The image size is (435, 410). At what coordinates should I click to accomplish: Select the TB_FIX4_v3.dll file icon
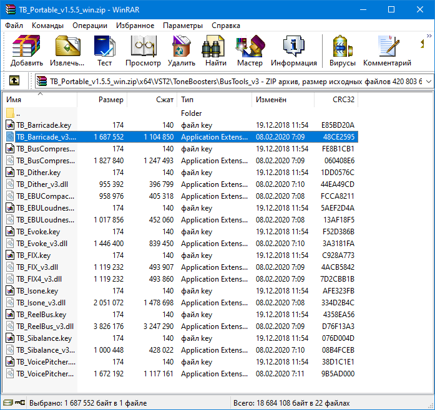click(10, 279)
